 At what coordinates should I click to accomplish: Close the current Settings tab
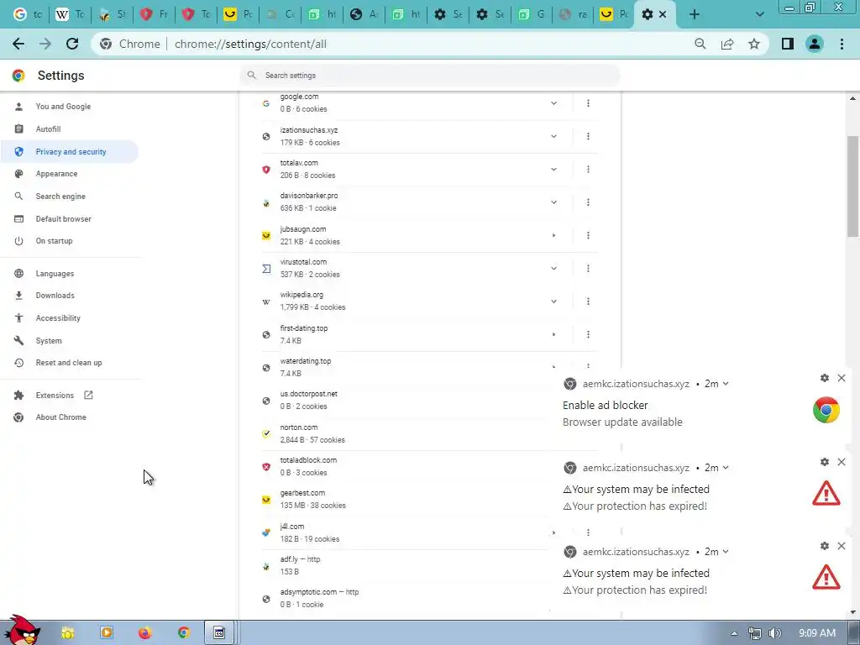pyautogui.click(x=663, y=14)
